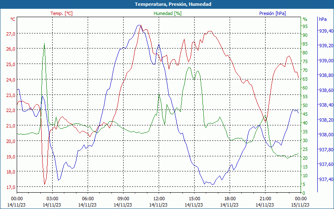The width and height of the screenshot is (334, 209).
Task: Click the 18:00 time axis label
Action: pyautogui.click(x=230, y=199)
